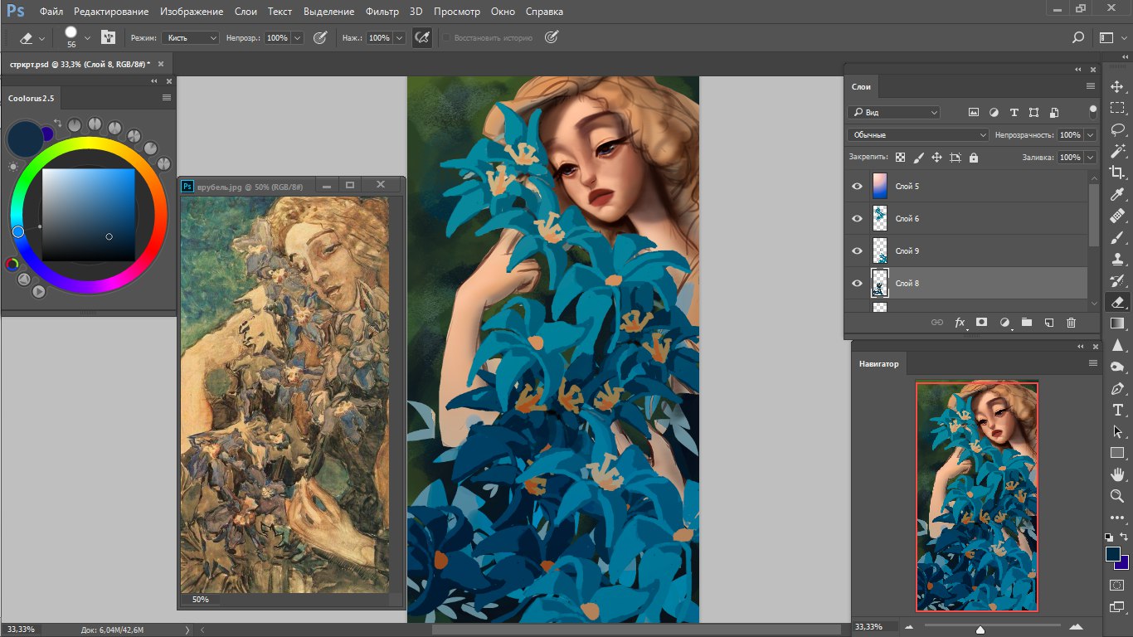Viewport: 1133px width, 637px height.
Task: Select the Crop tool
Action: pyautogui.click(x=1117, y=173)
